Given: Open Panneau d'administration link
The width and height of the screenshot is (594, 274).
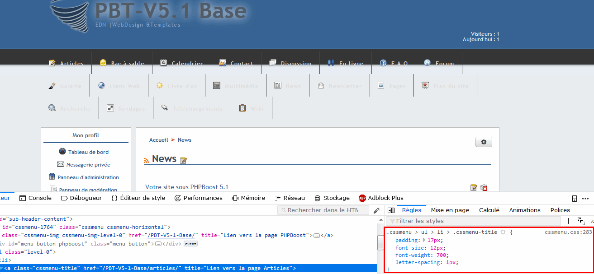Looking at the screenshot, I should point(88,177).
